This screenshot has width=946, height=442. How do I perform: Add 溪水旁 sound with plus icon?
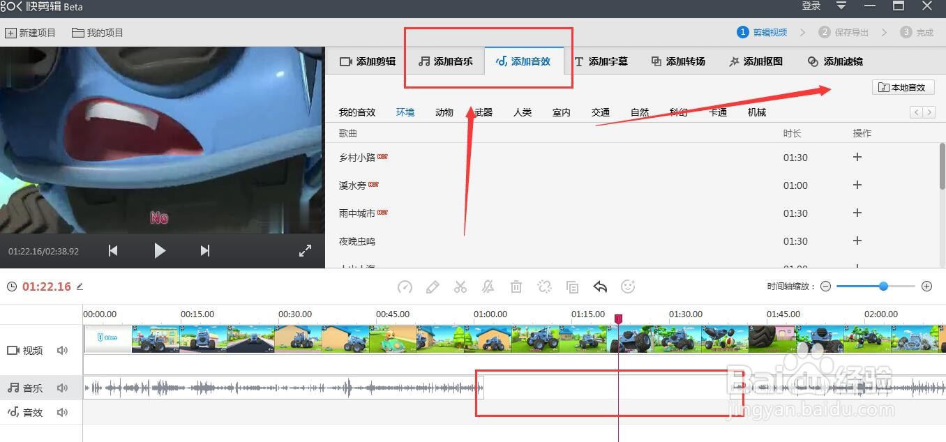(857, 185)
